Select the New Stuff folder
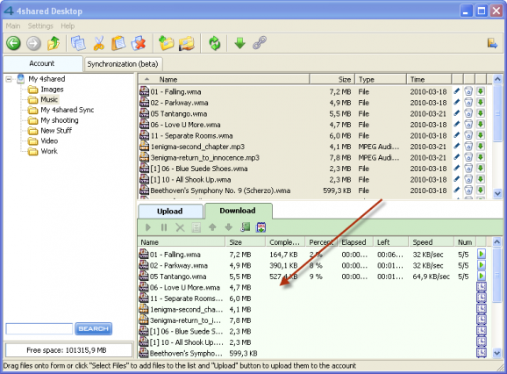This screenshot has width=507, height=374. (56, 131)
